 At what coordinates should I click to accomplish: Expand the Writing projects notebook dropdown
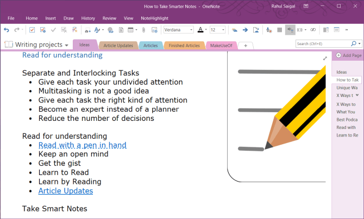point(66,44)
